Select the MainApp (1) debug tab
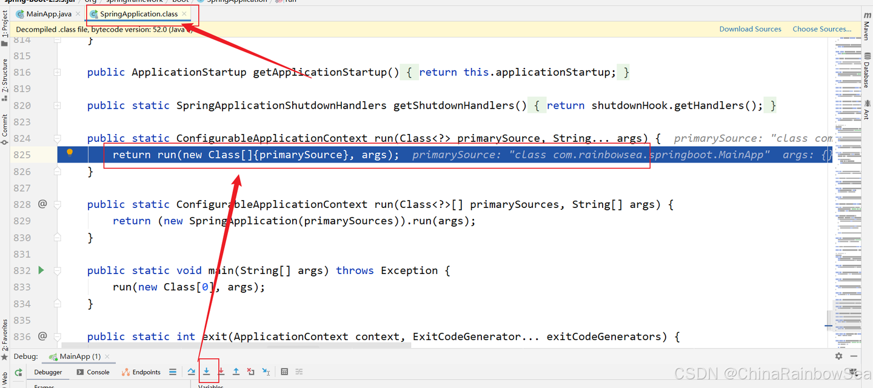 79,356
